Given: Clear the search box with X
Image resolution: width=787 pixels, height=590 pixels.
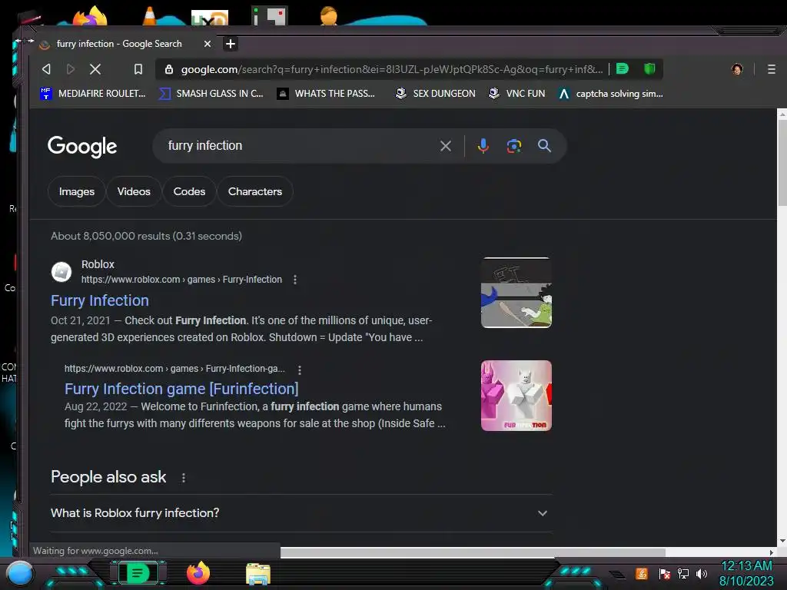Looking at the screenshot, I should [x=445, y=146].
